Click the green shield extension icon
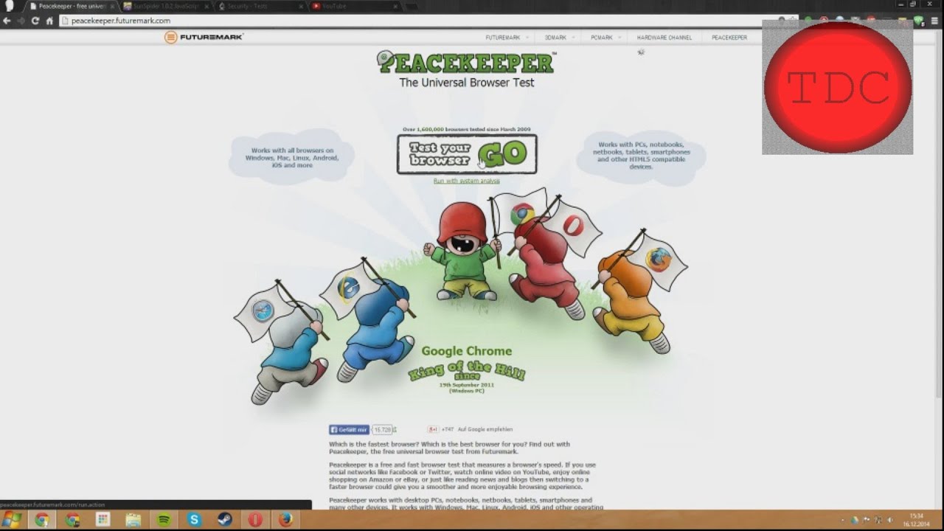944x531 pixels. [919, 21]
